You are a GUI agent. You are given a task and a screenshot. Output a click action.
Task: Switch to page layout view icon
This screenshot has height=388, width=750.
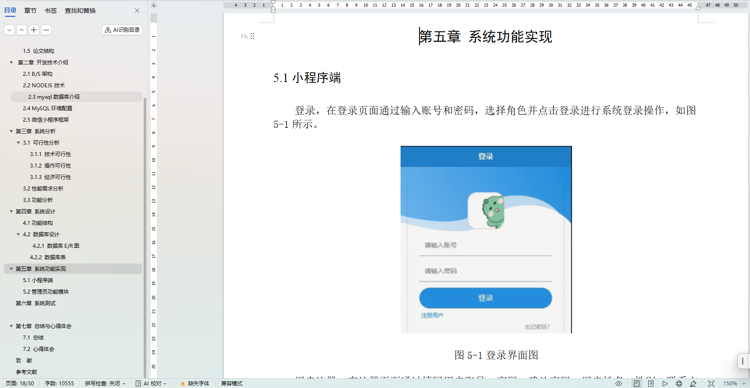637,384
